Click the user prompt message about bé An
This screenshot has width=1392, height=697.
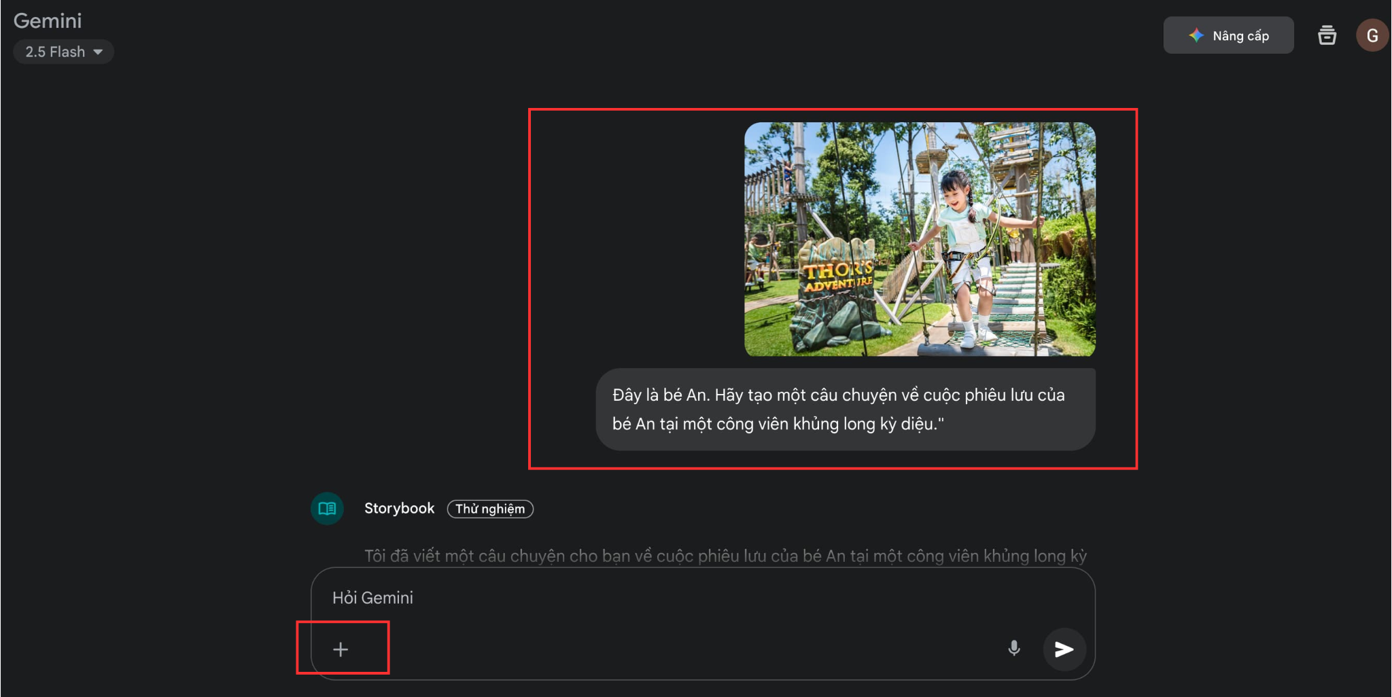pyautogui.click(x=846, y=410)
